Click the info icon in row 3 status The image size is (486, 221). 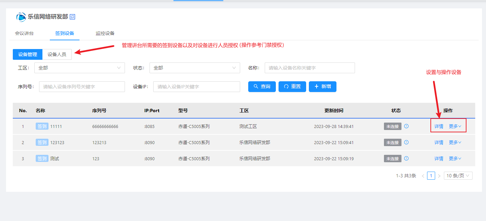[406, 159]
